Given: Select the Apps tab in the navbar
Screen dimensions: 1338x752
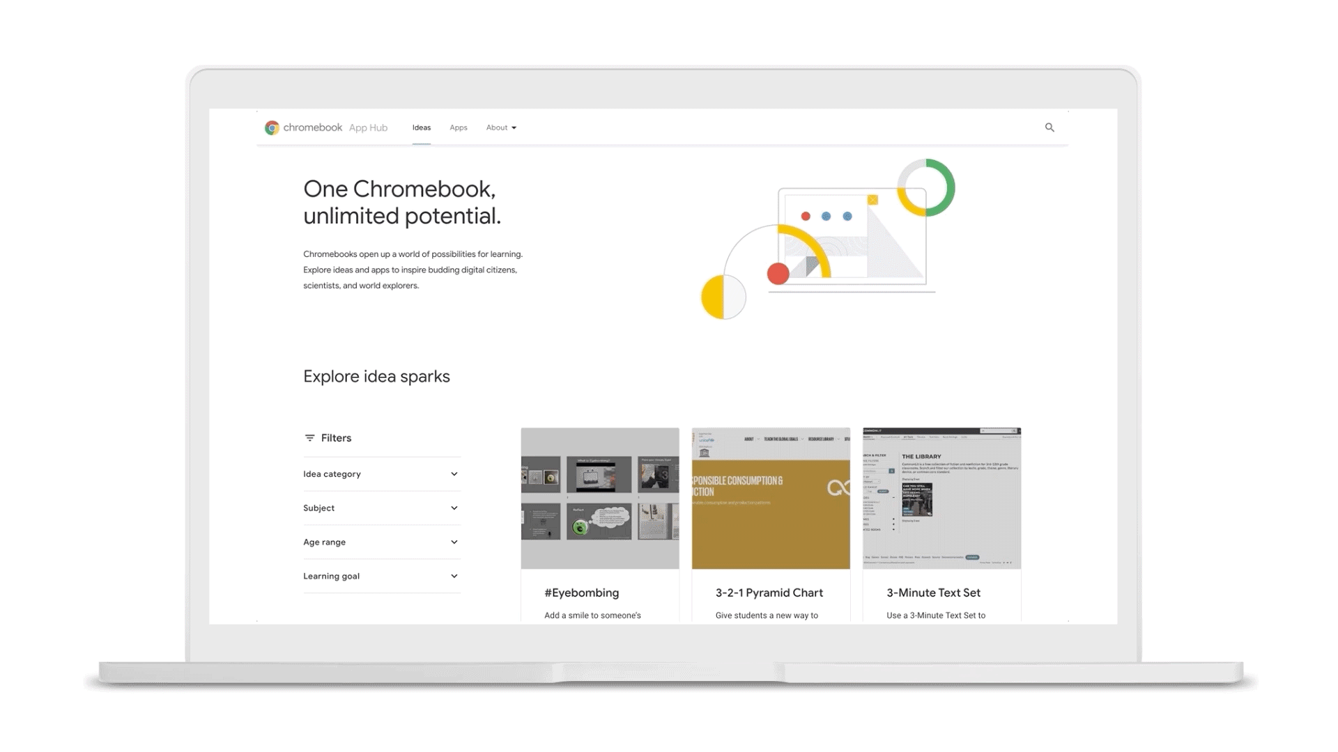Looking at the screenshot, I should [x=458, y=127].
